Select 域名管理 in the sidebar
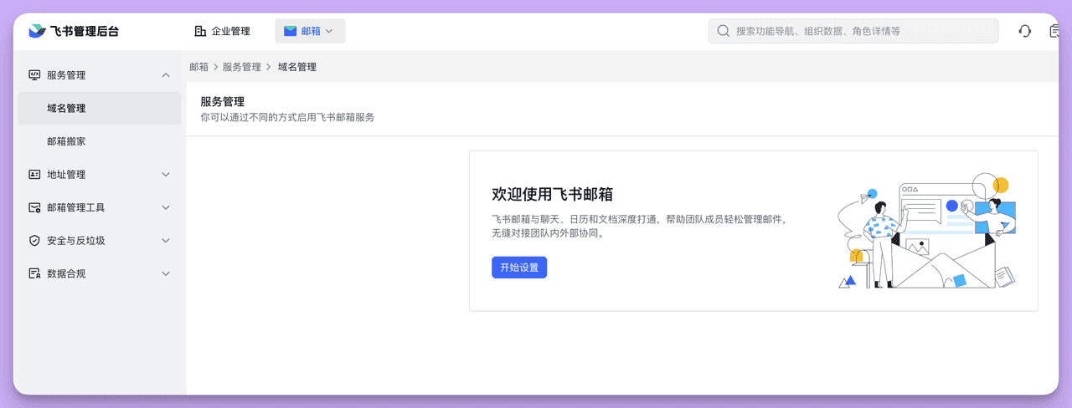 [x=100, y=109]
